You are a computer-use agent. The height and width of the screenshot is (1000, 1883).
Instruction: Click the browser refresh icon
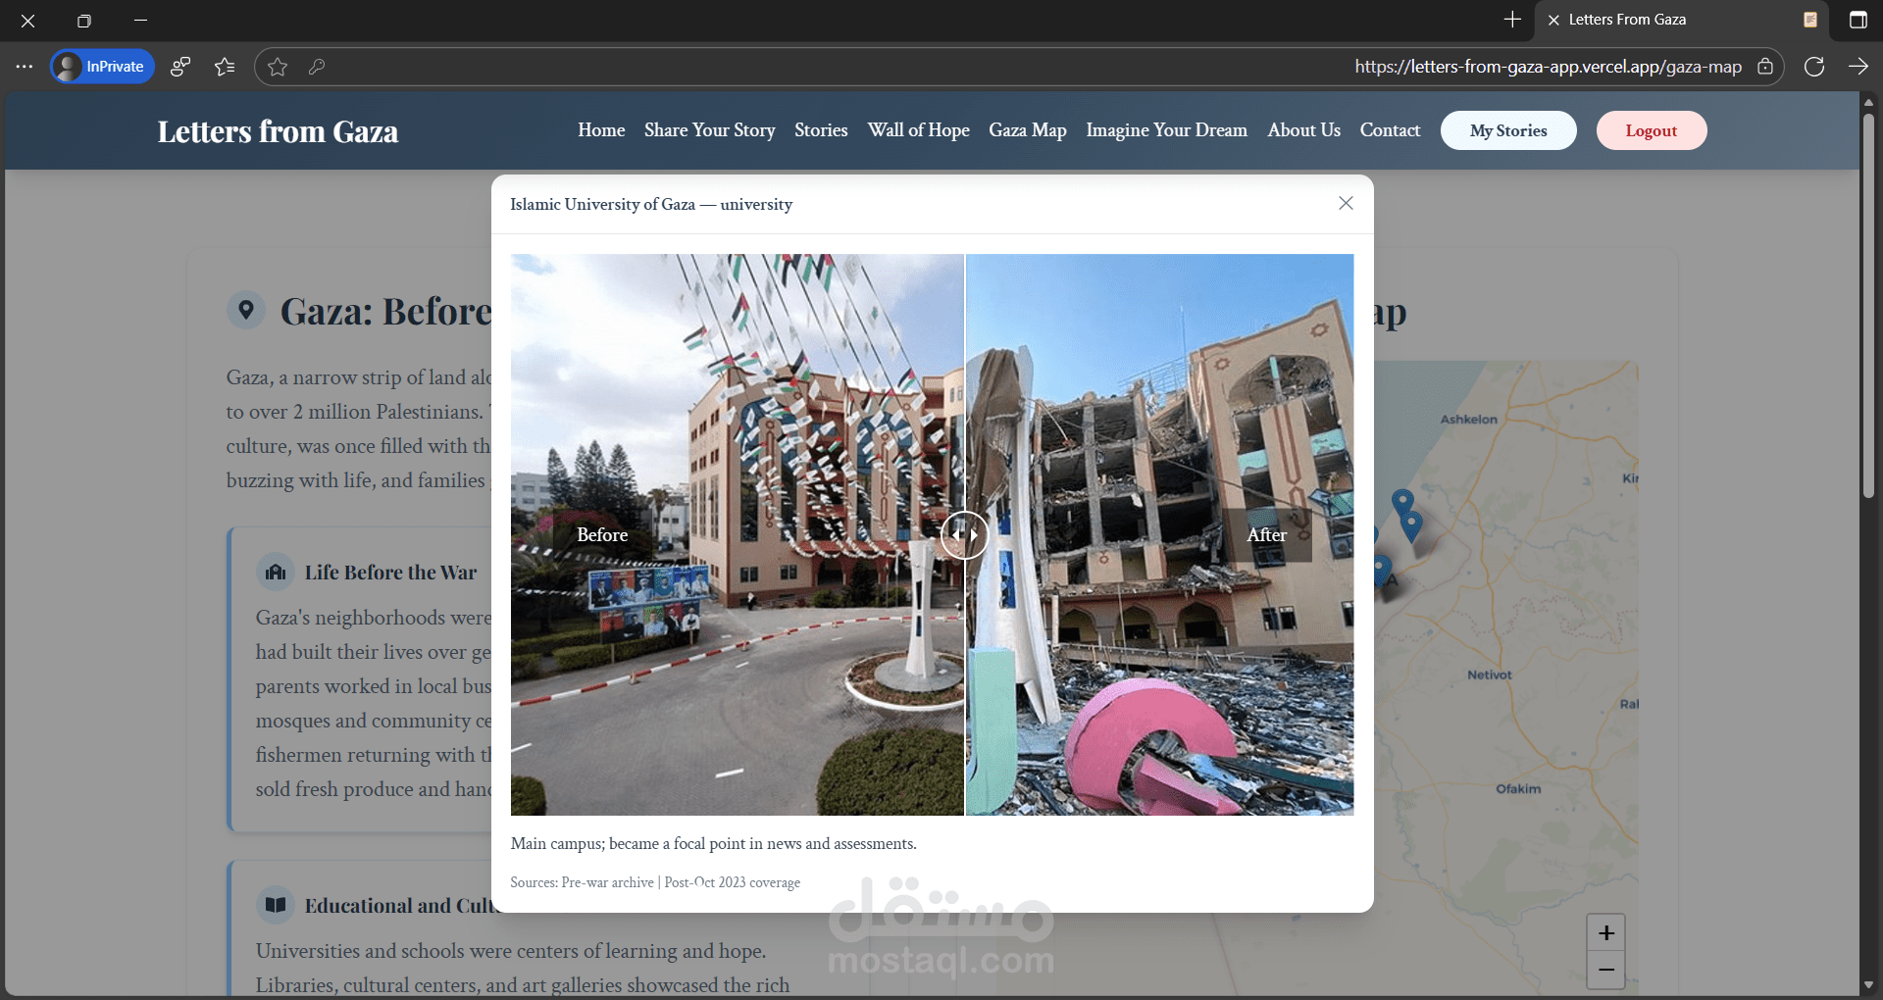tap(1814, 67)
